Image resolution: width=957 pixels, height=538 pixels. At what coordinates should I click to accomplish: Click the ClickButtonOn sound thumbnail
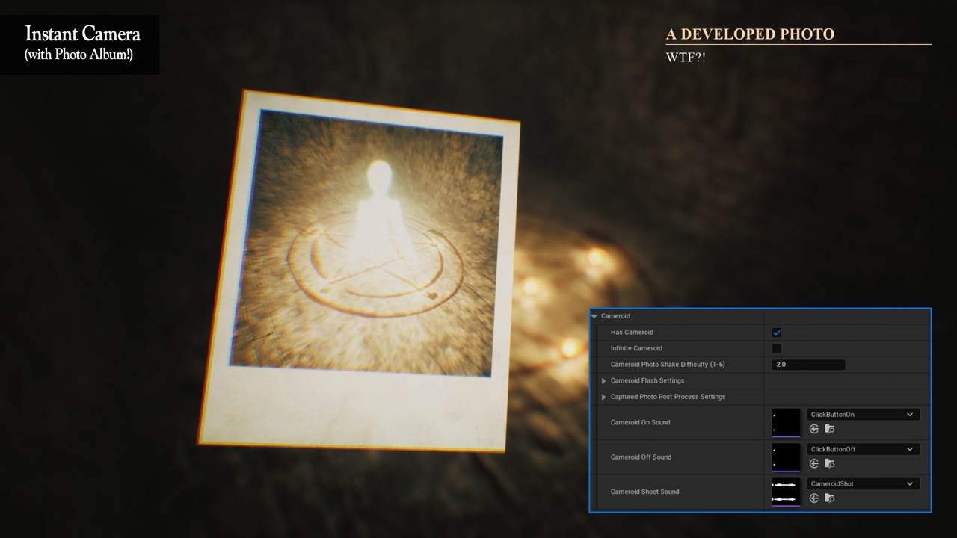click(x=786, y=422)
